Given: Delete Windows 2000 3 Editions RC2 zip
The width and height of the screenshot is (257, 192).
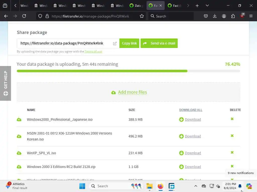Looking at the screenshot, I should tap(232, 166).
